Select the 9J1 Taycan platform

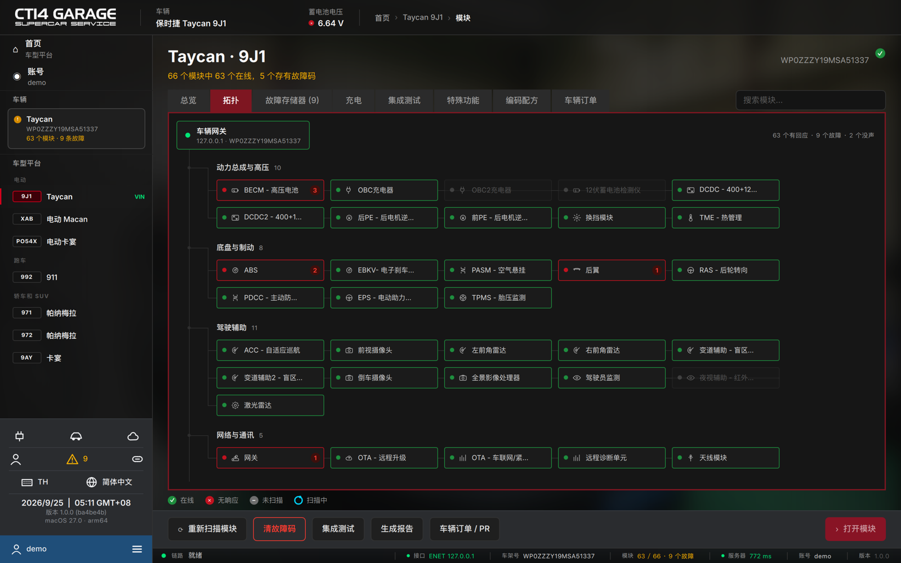tap(76, 196)
